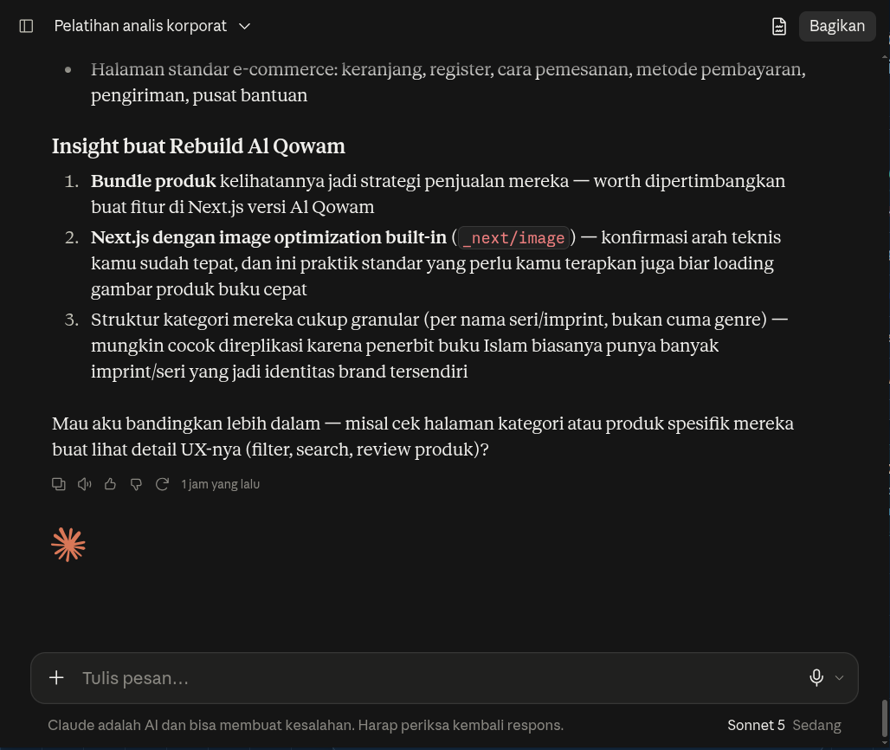Screen dimensions: 890x750
Task: Give thumbs up to the response
Action: [x=110, y=484]
